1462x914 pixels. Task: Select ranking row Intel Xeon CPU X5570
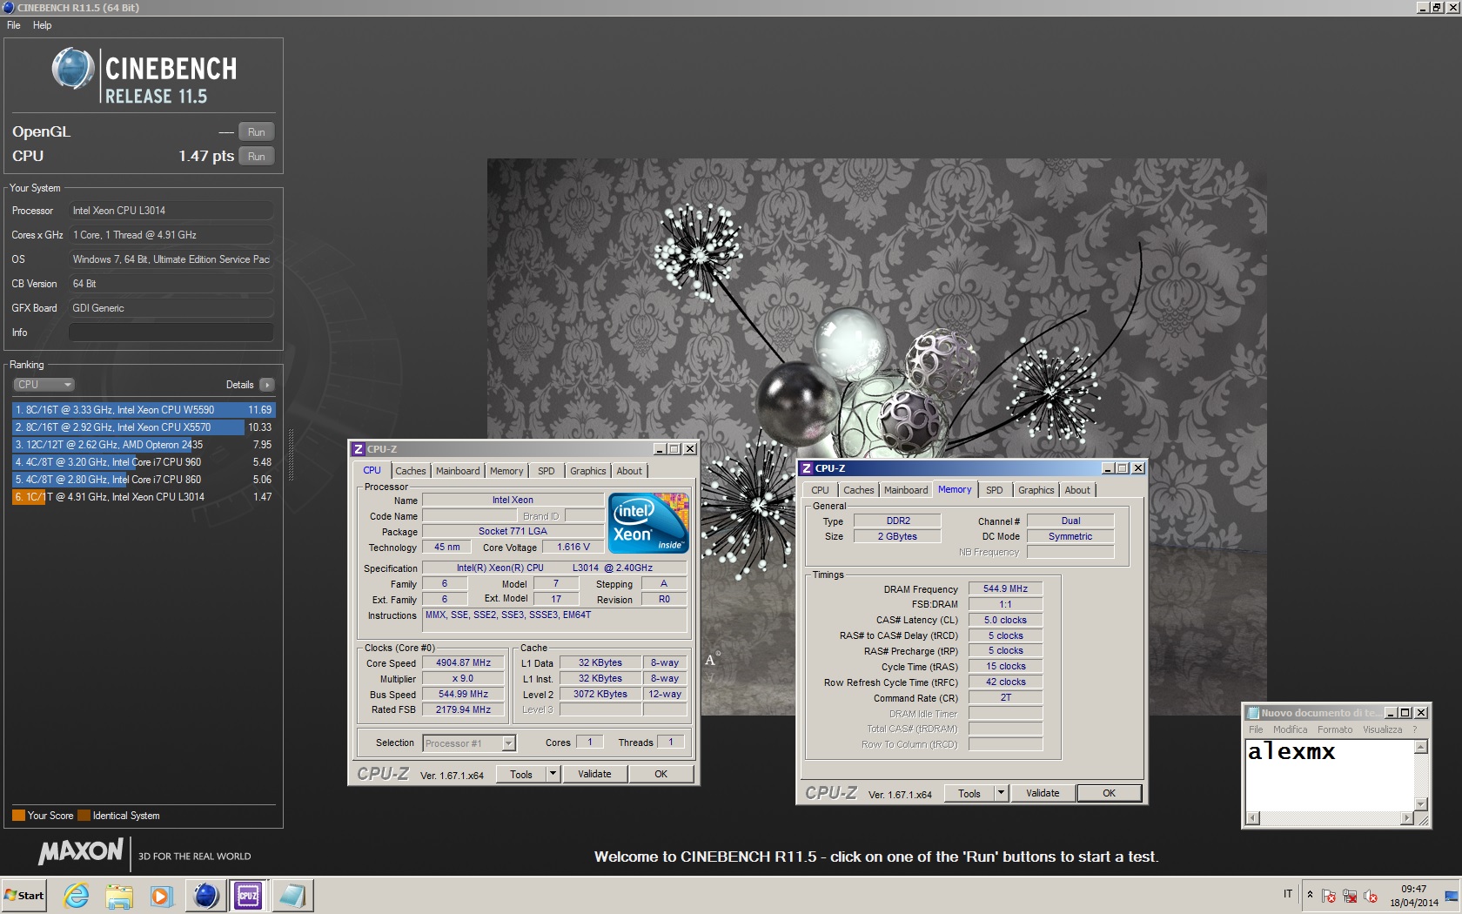(144, 427)
